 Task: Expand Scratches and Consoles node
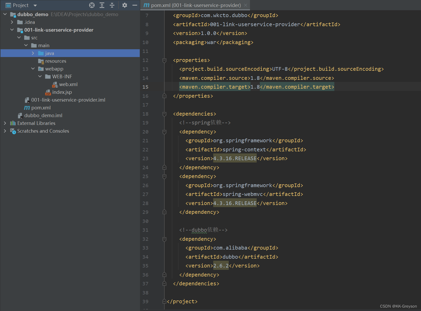[5, 131]
